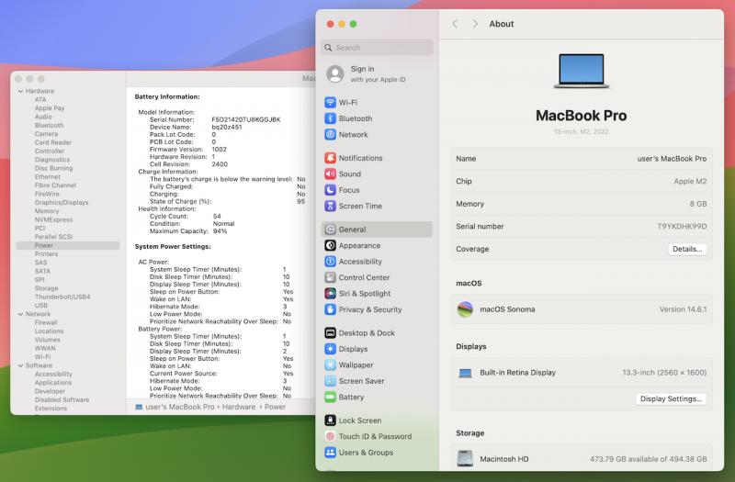This screenshot has width=735, height=482.
Task: Click Sign in with your Apple ID
Action: pyautogui.click(x=378, y=74)
